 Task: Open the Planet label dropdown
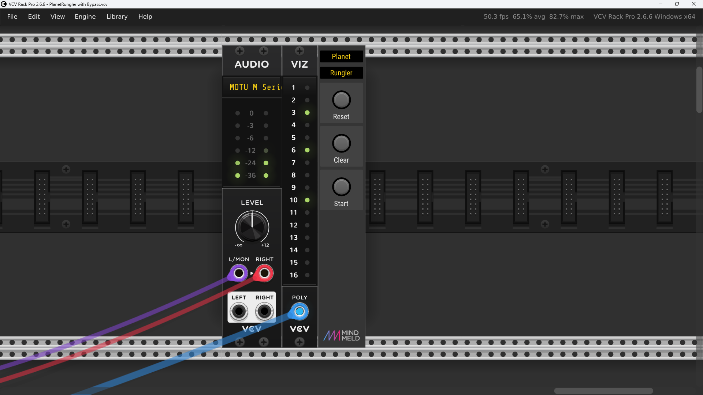pos(341,57)
